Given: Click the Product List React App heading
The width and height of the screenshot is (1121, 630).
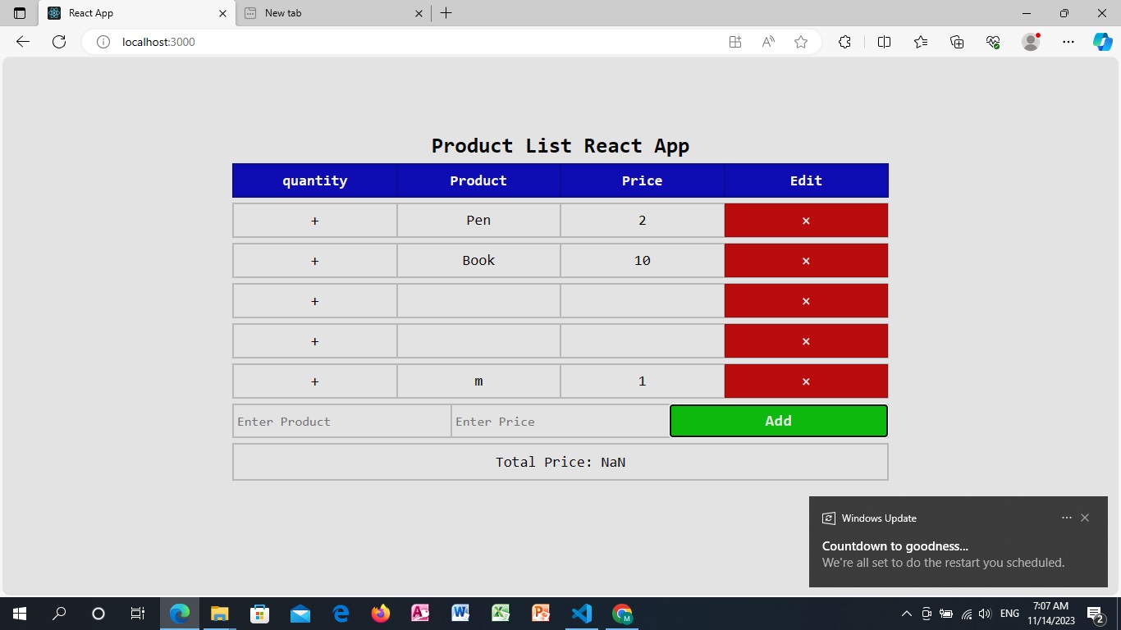Looking at the screenshot, I should 560,146.
